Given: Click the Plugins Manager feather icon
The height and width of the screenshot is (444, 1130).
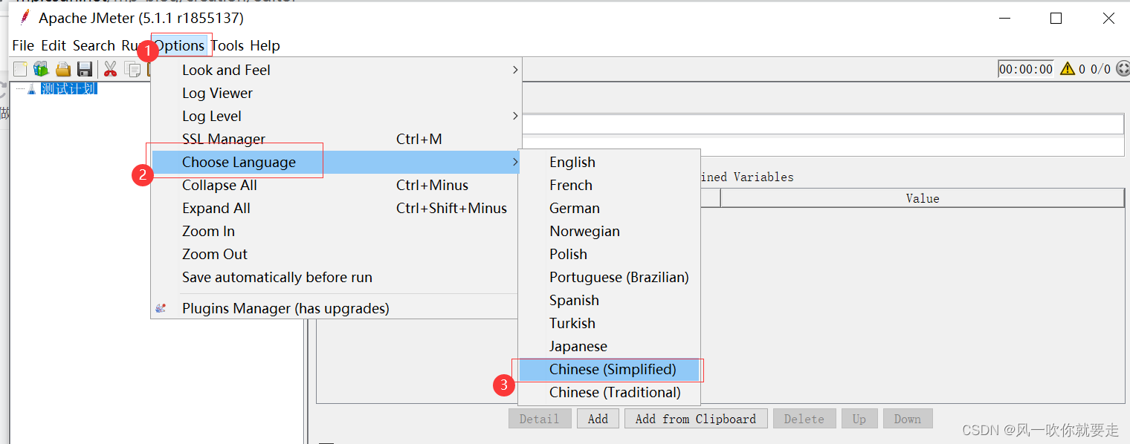Looking at the screenshot, I should 161,308.
